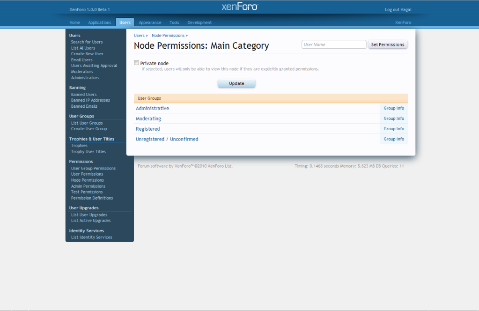Open List Identity Services in sidebar

click(x=92, y=237)
